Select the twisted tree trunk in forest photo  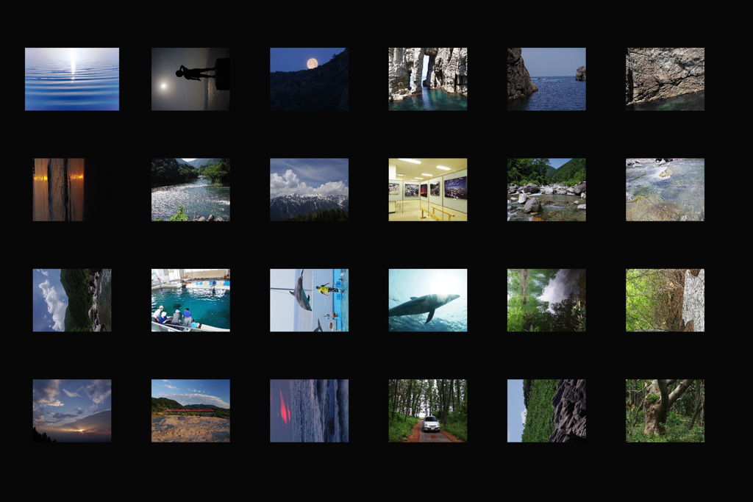tap(665, 410)
